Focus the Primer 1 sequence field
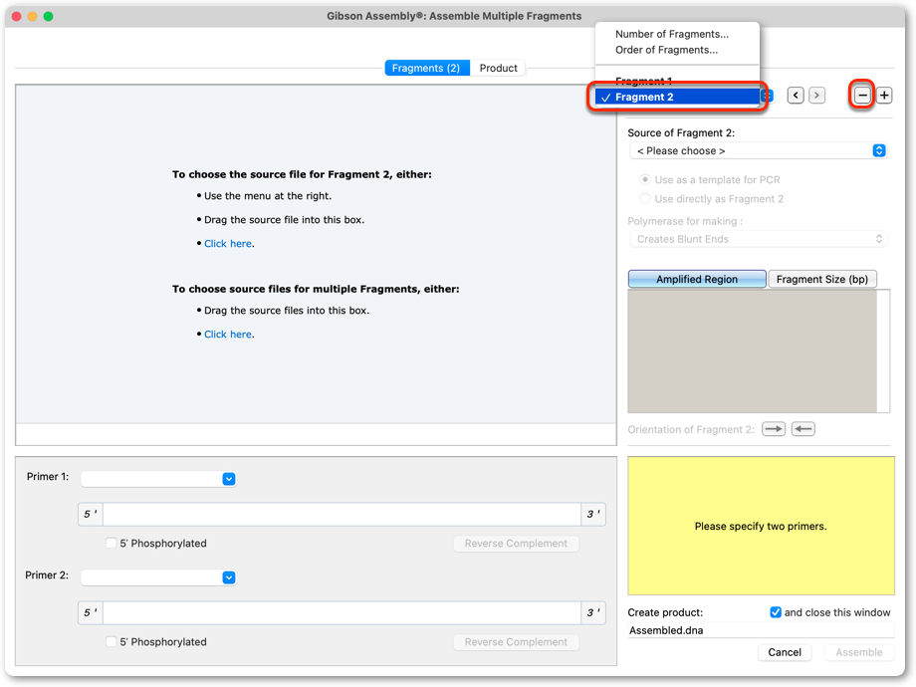Image resolution: width=916 pixels, height=687 pixels. (x=342, y=514)
